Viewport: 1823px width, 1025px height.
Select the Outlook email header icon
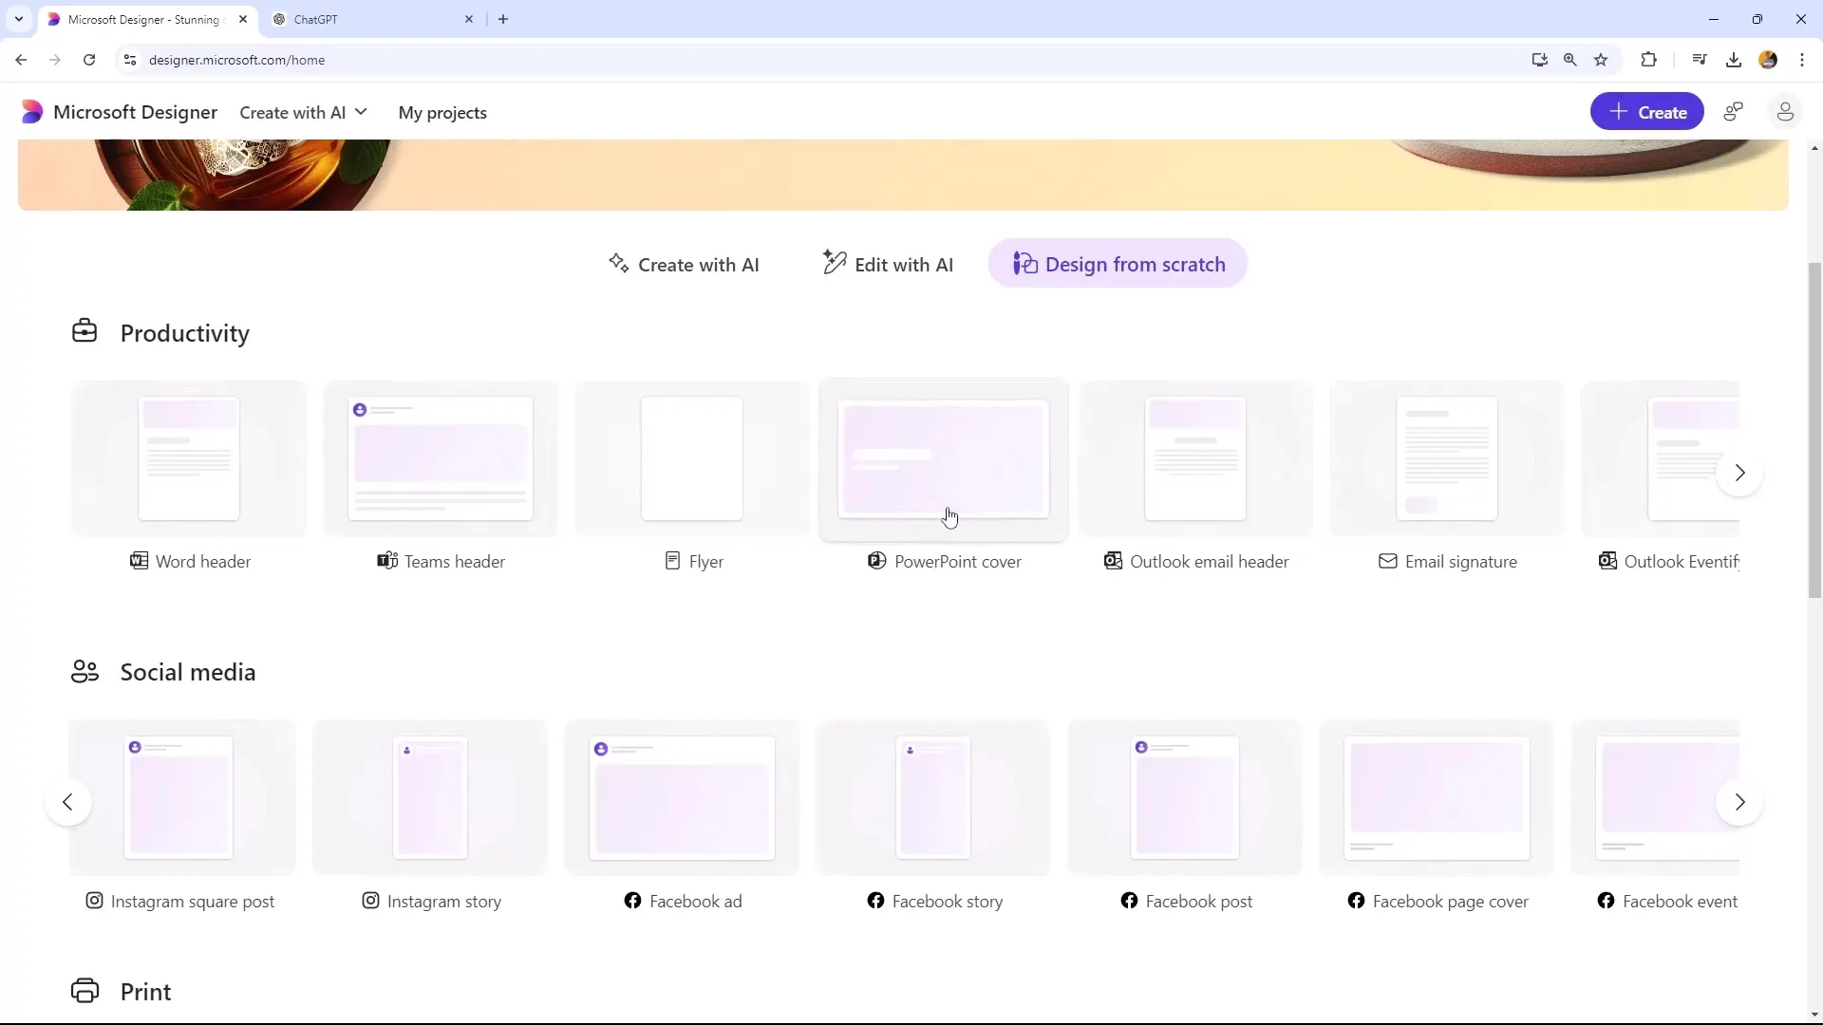click(x=1113, y=561)
